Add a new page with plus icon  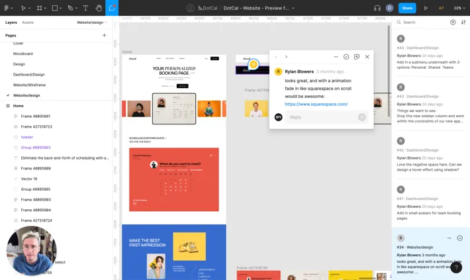[104, 36]
